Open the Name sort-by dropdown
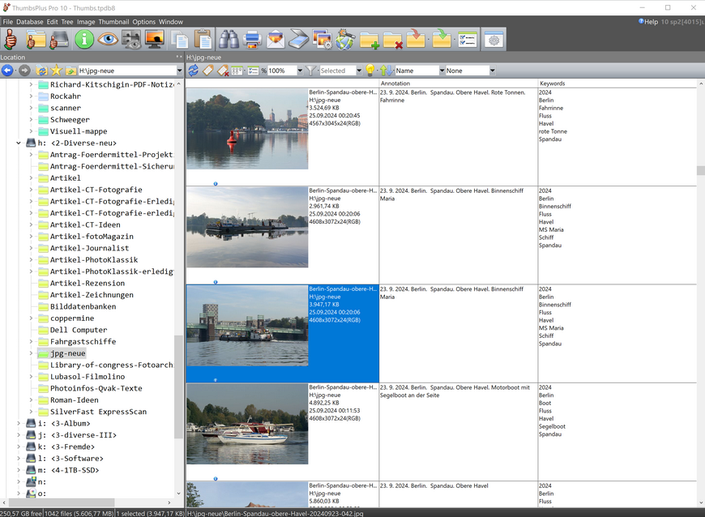Viewport: 705px width, 517px height. [x=441, y=71]
